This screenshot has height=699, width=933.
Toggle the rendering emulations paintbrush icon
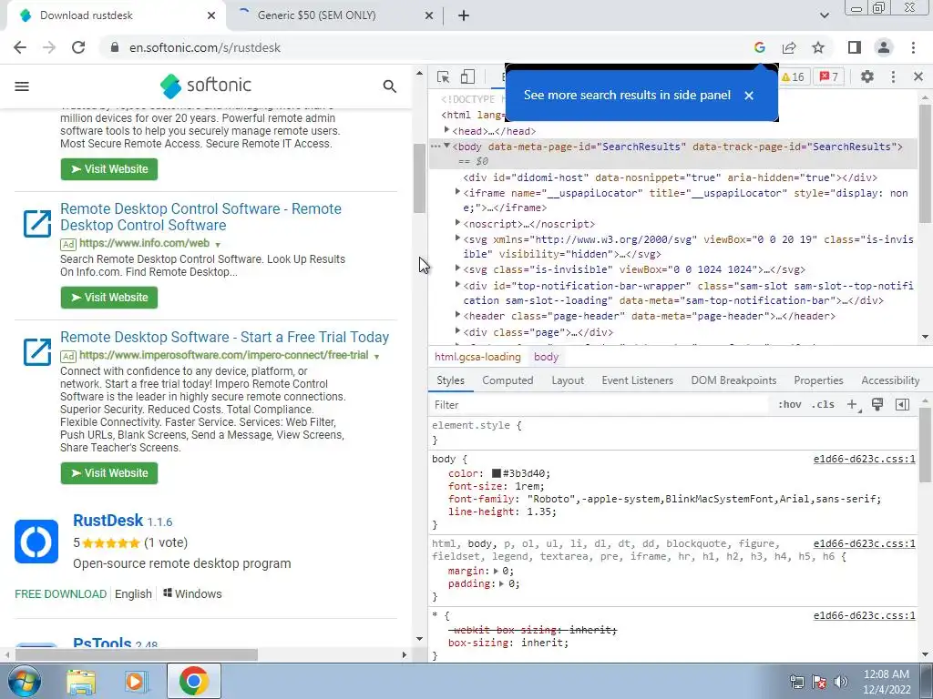(x=877, y=404)
